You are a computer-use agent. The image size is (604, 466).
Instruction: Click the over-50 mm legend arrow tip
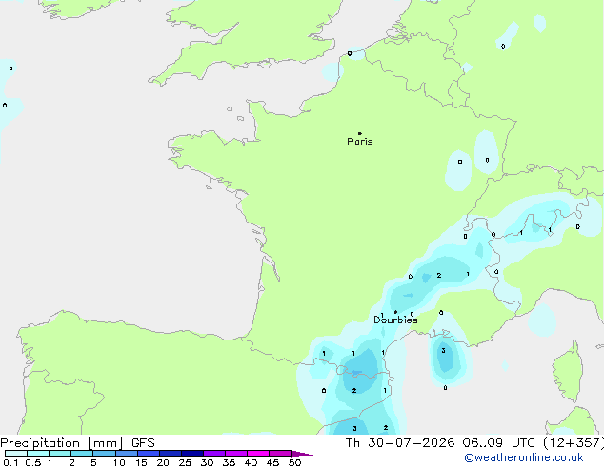302,454
